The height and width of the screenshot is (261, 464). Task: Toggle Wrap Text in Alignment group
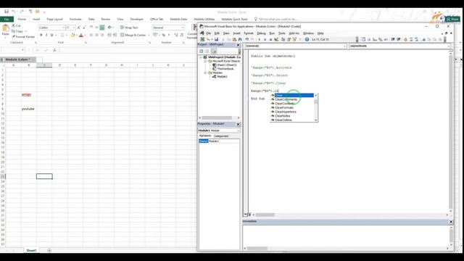[129, 28]
